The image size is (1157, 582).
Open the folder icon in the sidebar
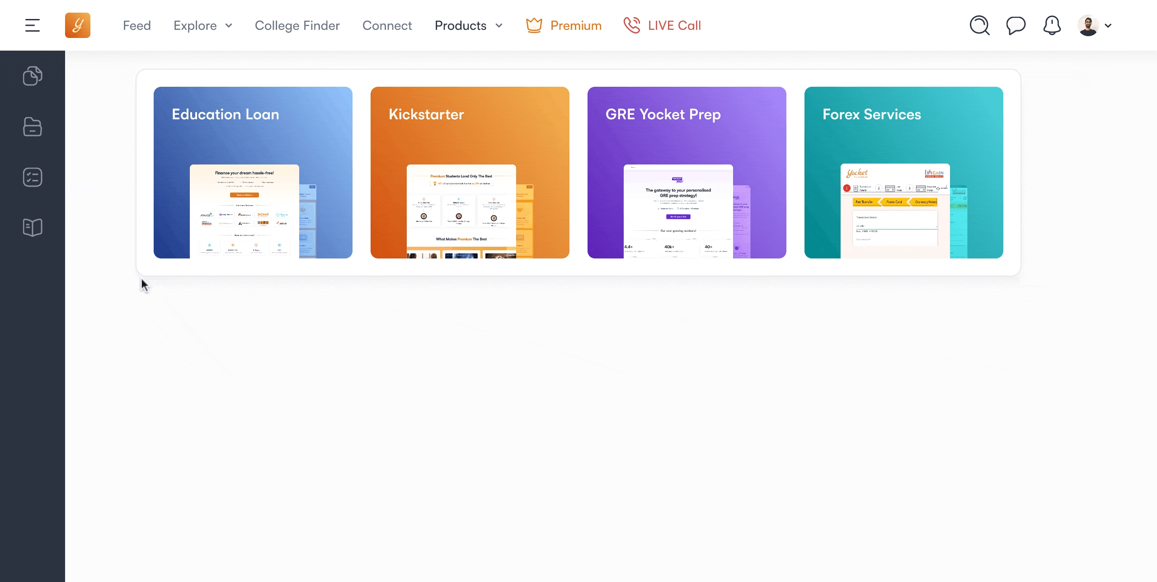(32, 127)
